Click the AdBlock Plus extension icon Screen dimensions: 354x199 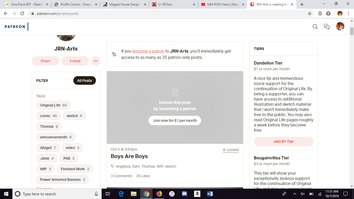(x=320, y=13)
